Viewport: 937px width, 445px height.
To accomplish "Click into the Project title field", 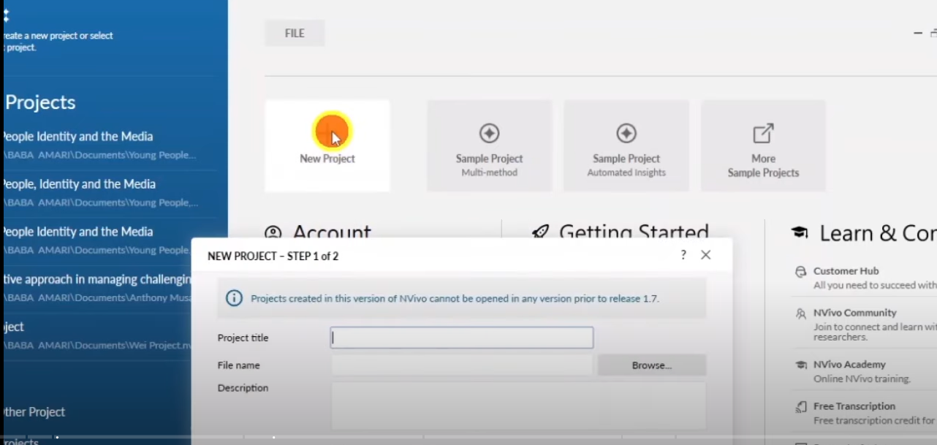I will click(x=461, y=338).
